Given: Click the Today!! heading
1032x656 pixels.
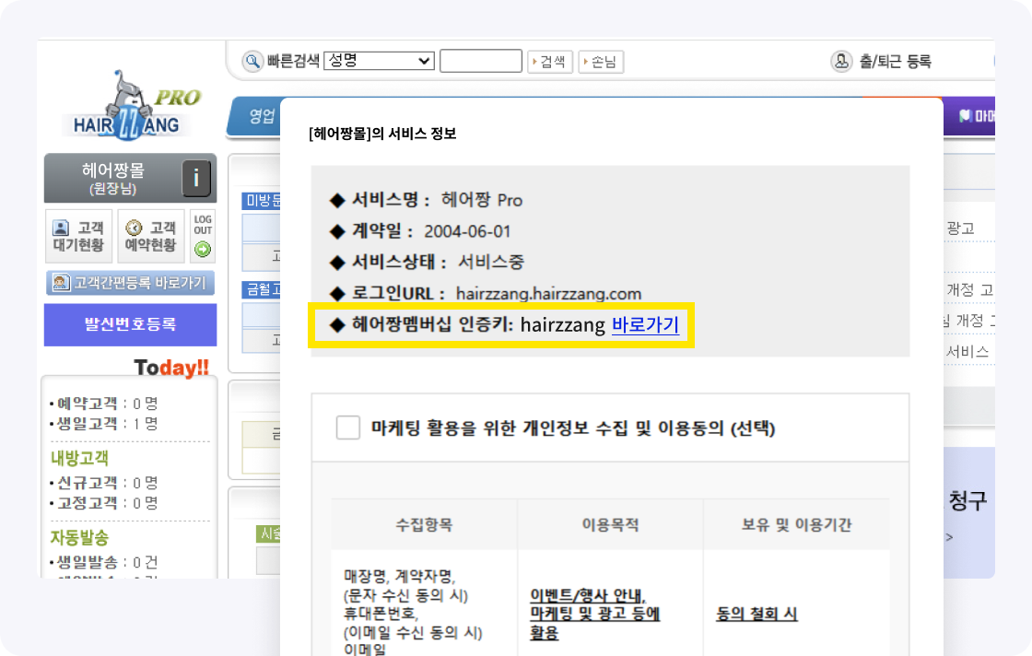Looking at the screenshot, I should point(171,367).
